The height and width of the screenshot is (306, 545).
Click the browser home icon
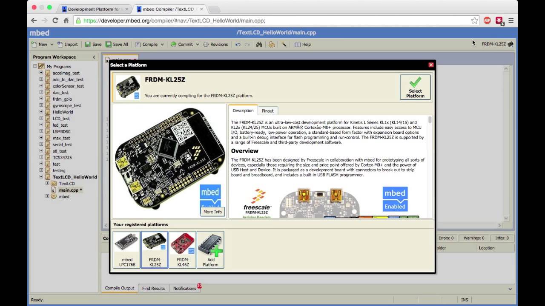click(66, 20)
